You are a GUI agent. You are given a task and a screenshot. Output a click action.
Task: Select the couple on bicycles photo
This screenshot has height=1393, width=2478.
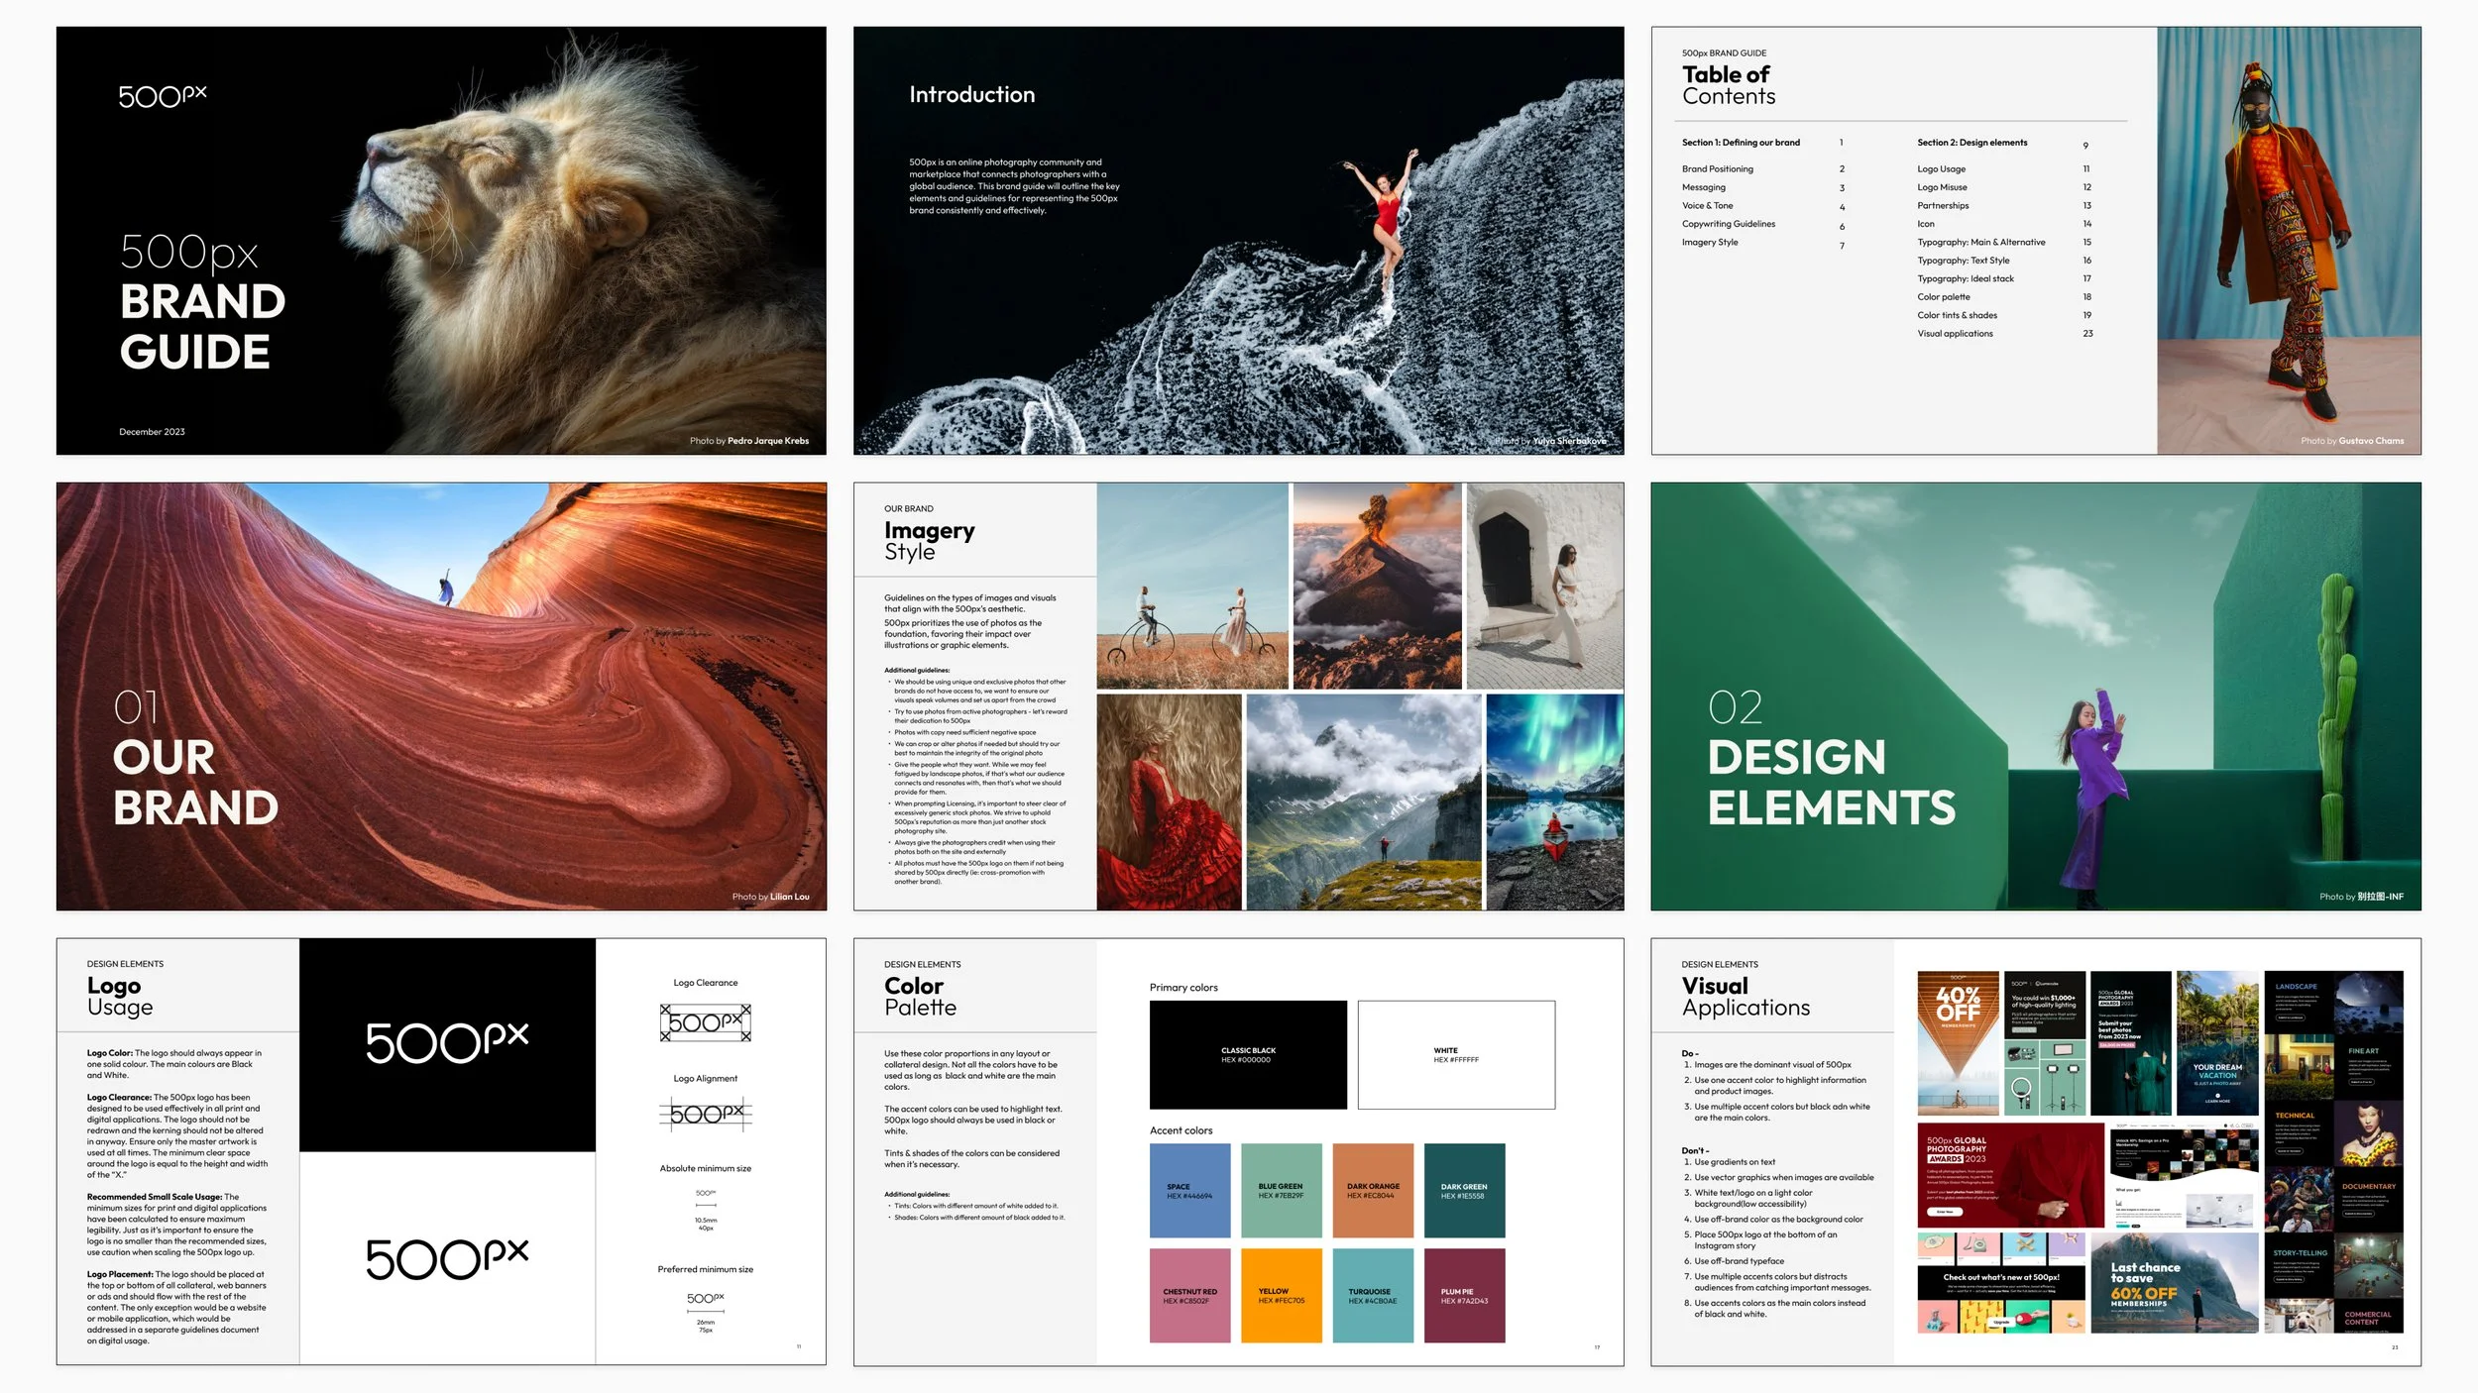(x=1192, y=586)
